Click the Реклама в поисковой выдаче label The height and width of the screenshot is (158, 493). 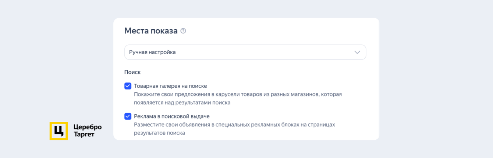[171, 116]
